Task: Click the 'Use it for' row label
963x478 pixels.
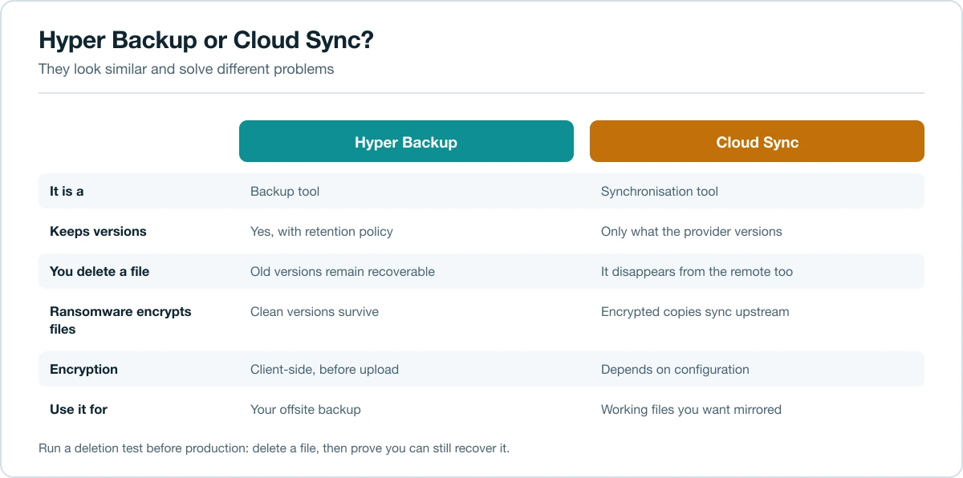Action: [x=79, y=410]
